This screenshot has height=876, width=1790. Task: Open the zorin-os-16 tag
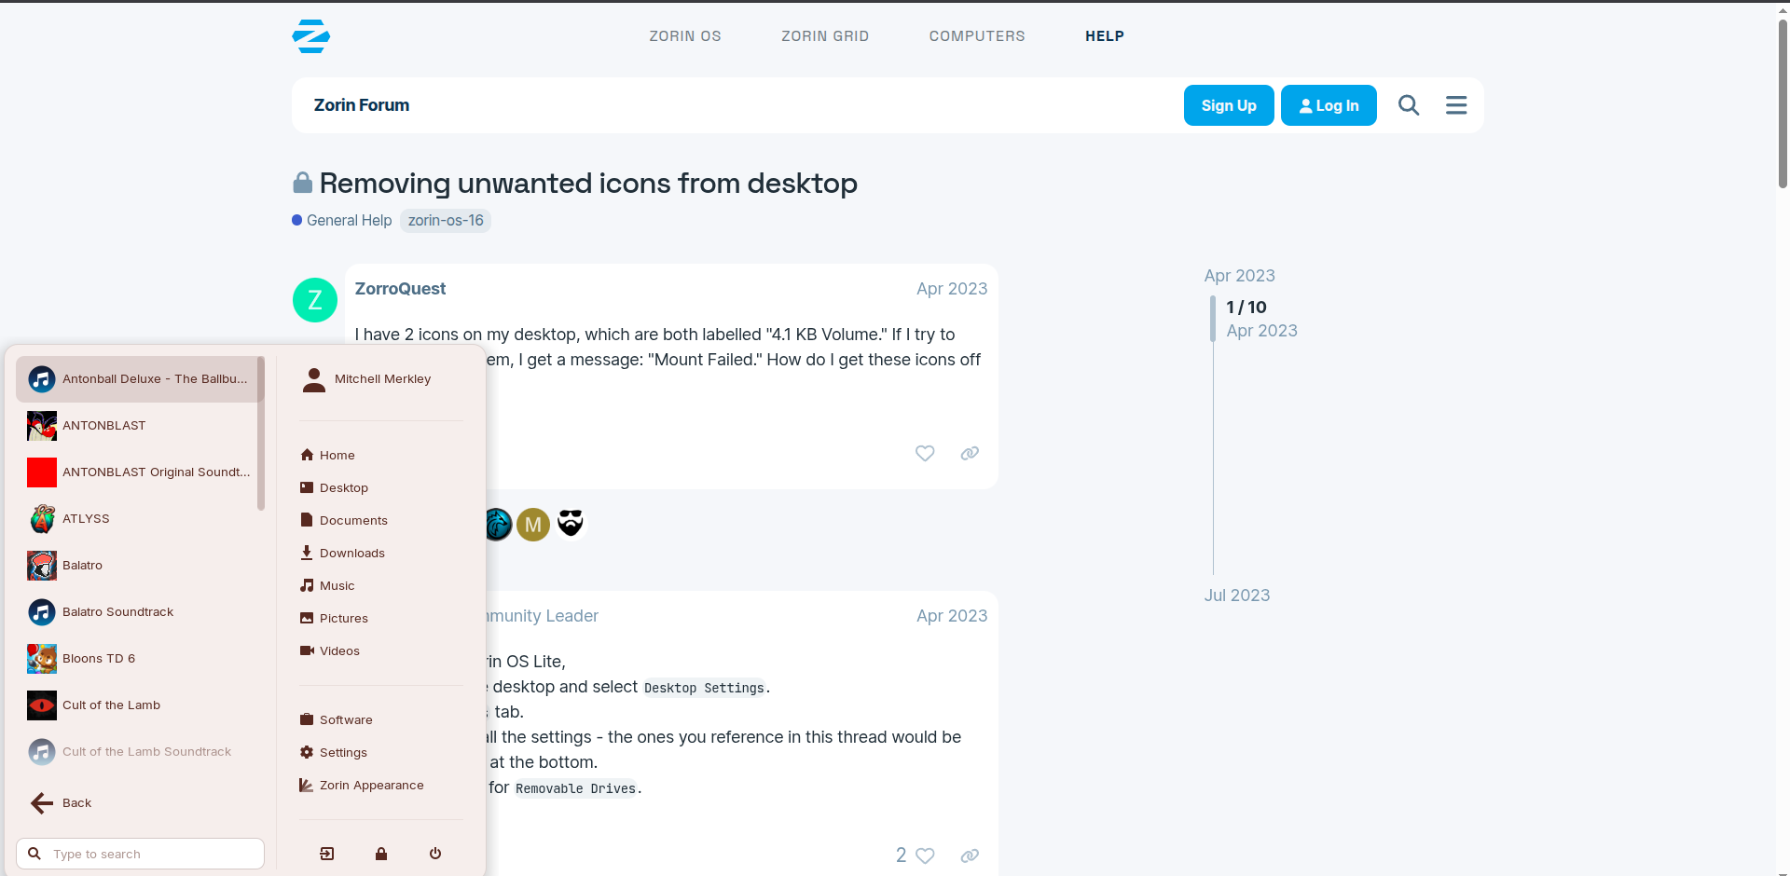(x=446, y=221)
